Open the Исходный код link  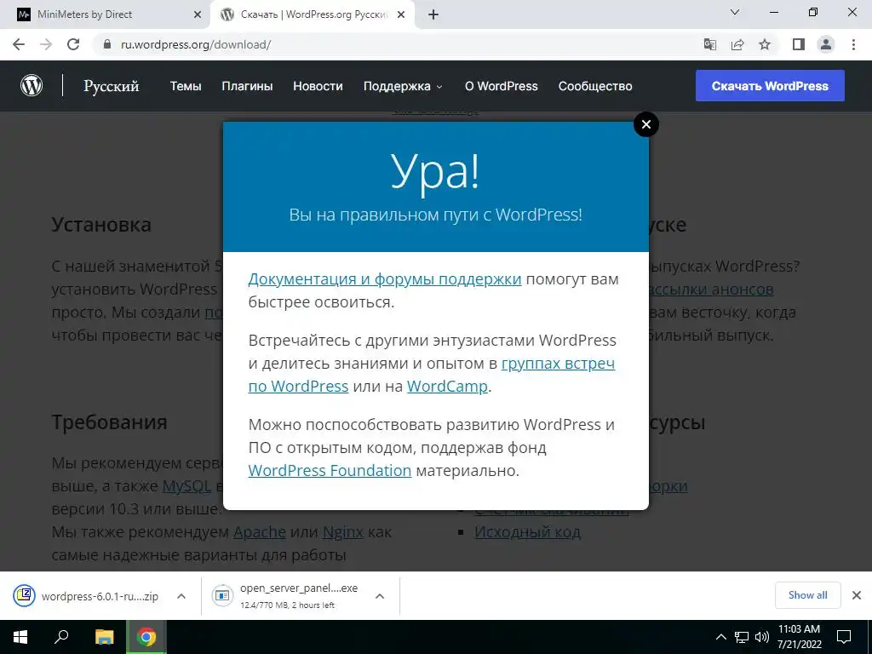tap(528, 531)
